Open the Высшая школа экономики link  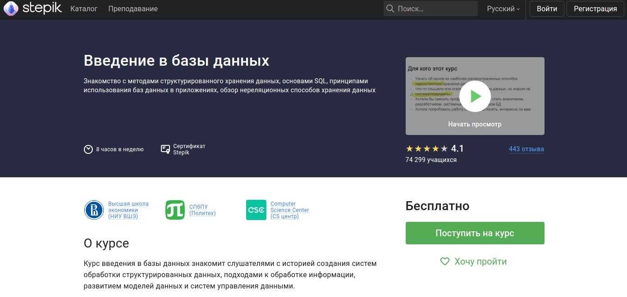(x=128, y=210)
